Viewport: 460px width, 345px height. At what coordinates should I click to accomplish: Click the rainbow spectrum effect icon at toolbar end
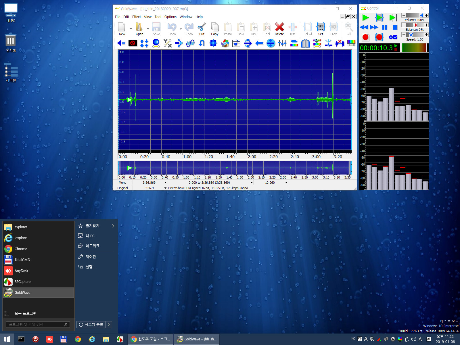coord(351,43)
